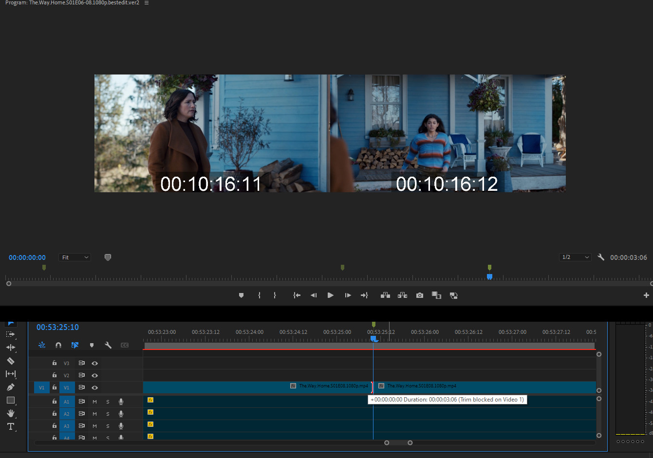Click the Lift button
The image size is (653, 458).
click(x=385, y=295)
